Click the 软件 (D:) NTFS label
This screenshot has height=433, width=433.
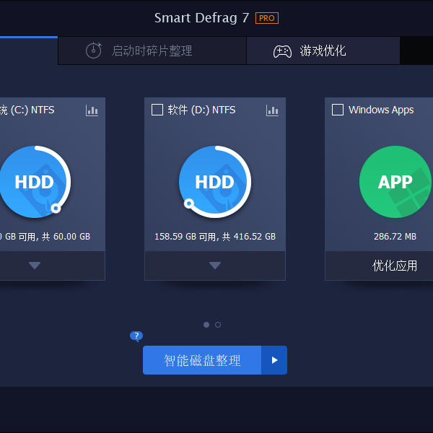(201, 110)
